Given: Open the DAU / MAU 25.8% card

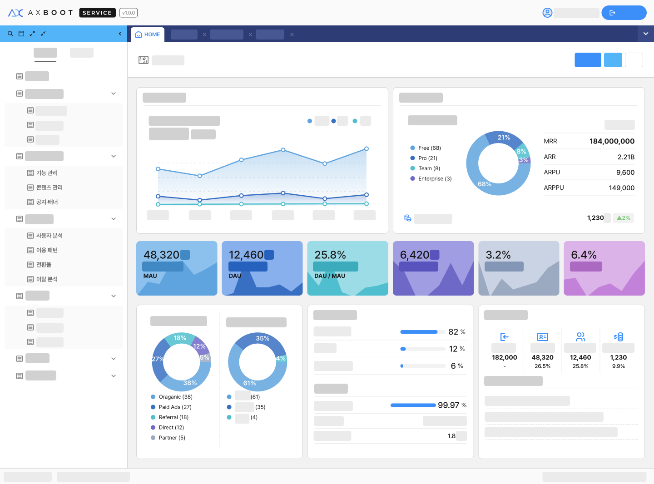Looking at the screenshot, I should pos(348,268).
